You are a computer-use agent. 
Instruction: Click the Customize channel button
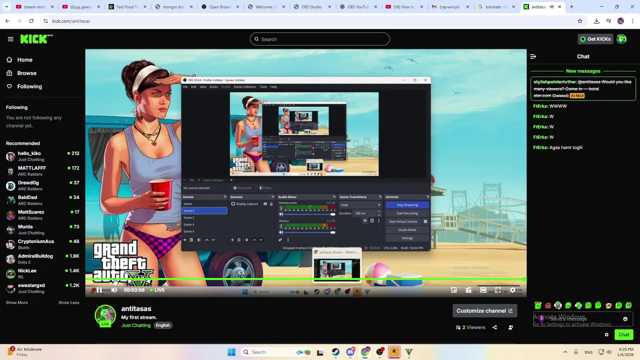[x=484, y=311]
